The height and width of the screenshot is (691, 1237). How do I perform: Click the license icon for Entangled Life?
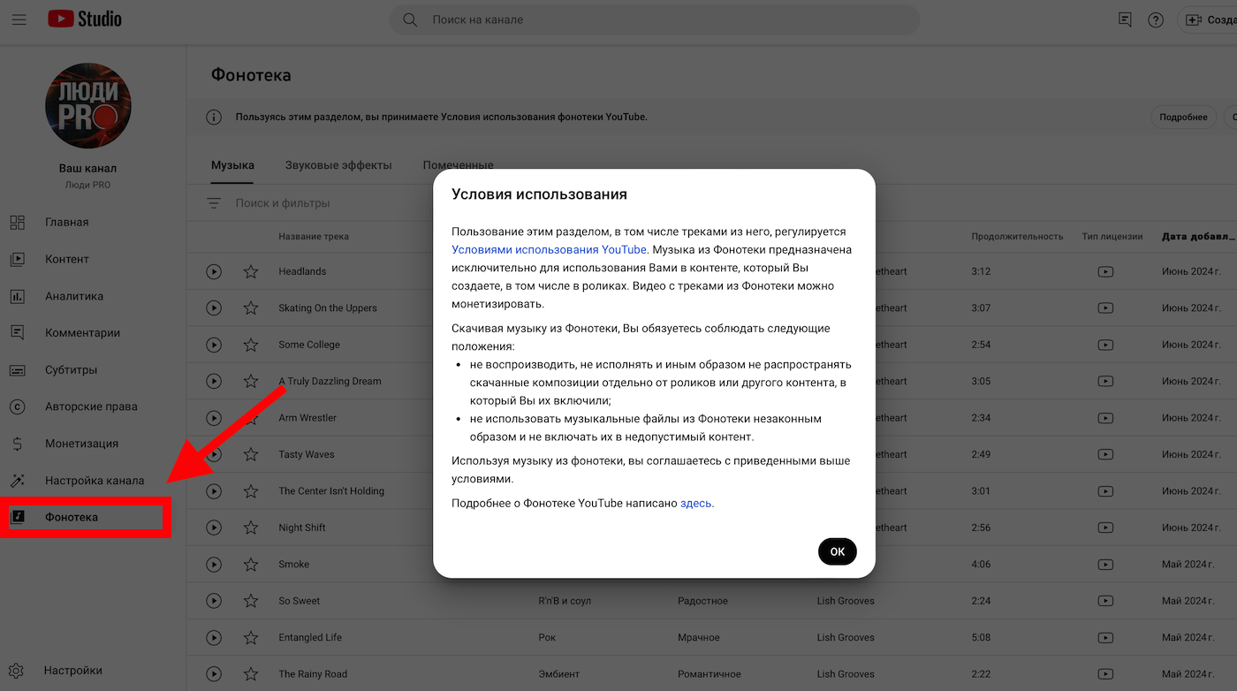[x=1105, y=637]
